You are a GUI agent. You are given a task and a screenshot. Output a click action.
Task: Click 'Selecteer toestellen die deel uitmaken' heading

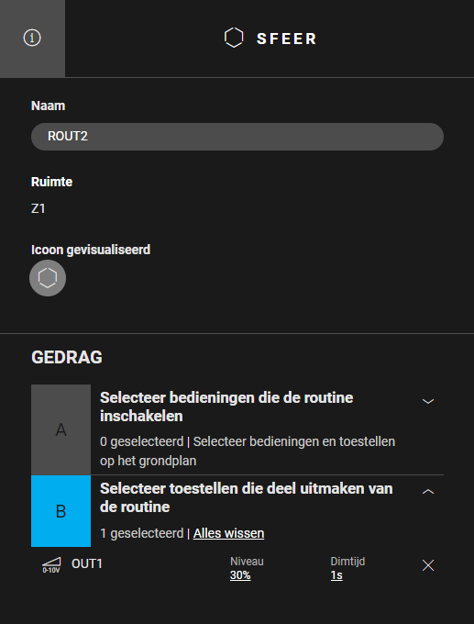click(x=246, y=497)
